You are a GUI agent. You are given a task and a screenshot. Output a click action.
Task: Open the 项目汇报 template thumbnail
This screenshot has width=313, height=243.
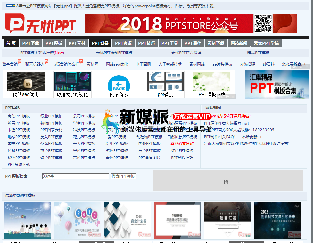click(227, 220)
